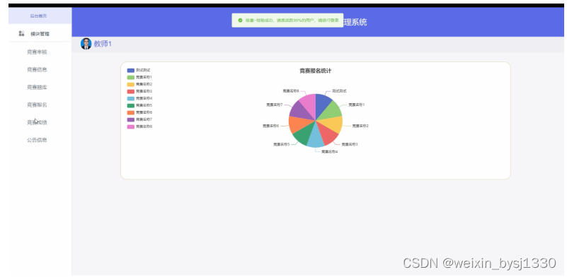567x277 pixels.
Task: Click the 竞赛名称1 label beside the pie
Action: pyautogui.click(x=356, y=105)
